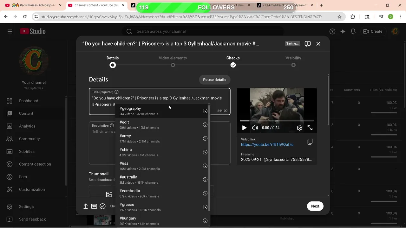Expand the video preview to fullscreen
Image resolution: width=406 pixels, height=228 pixels.
310,128
